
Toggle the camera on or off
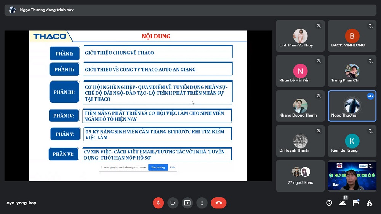click(173, 203)
